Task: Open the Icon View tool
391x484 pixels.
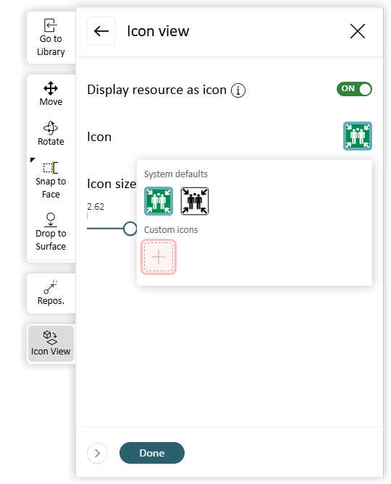Action: point(51,344)
